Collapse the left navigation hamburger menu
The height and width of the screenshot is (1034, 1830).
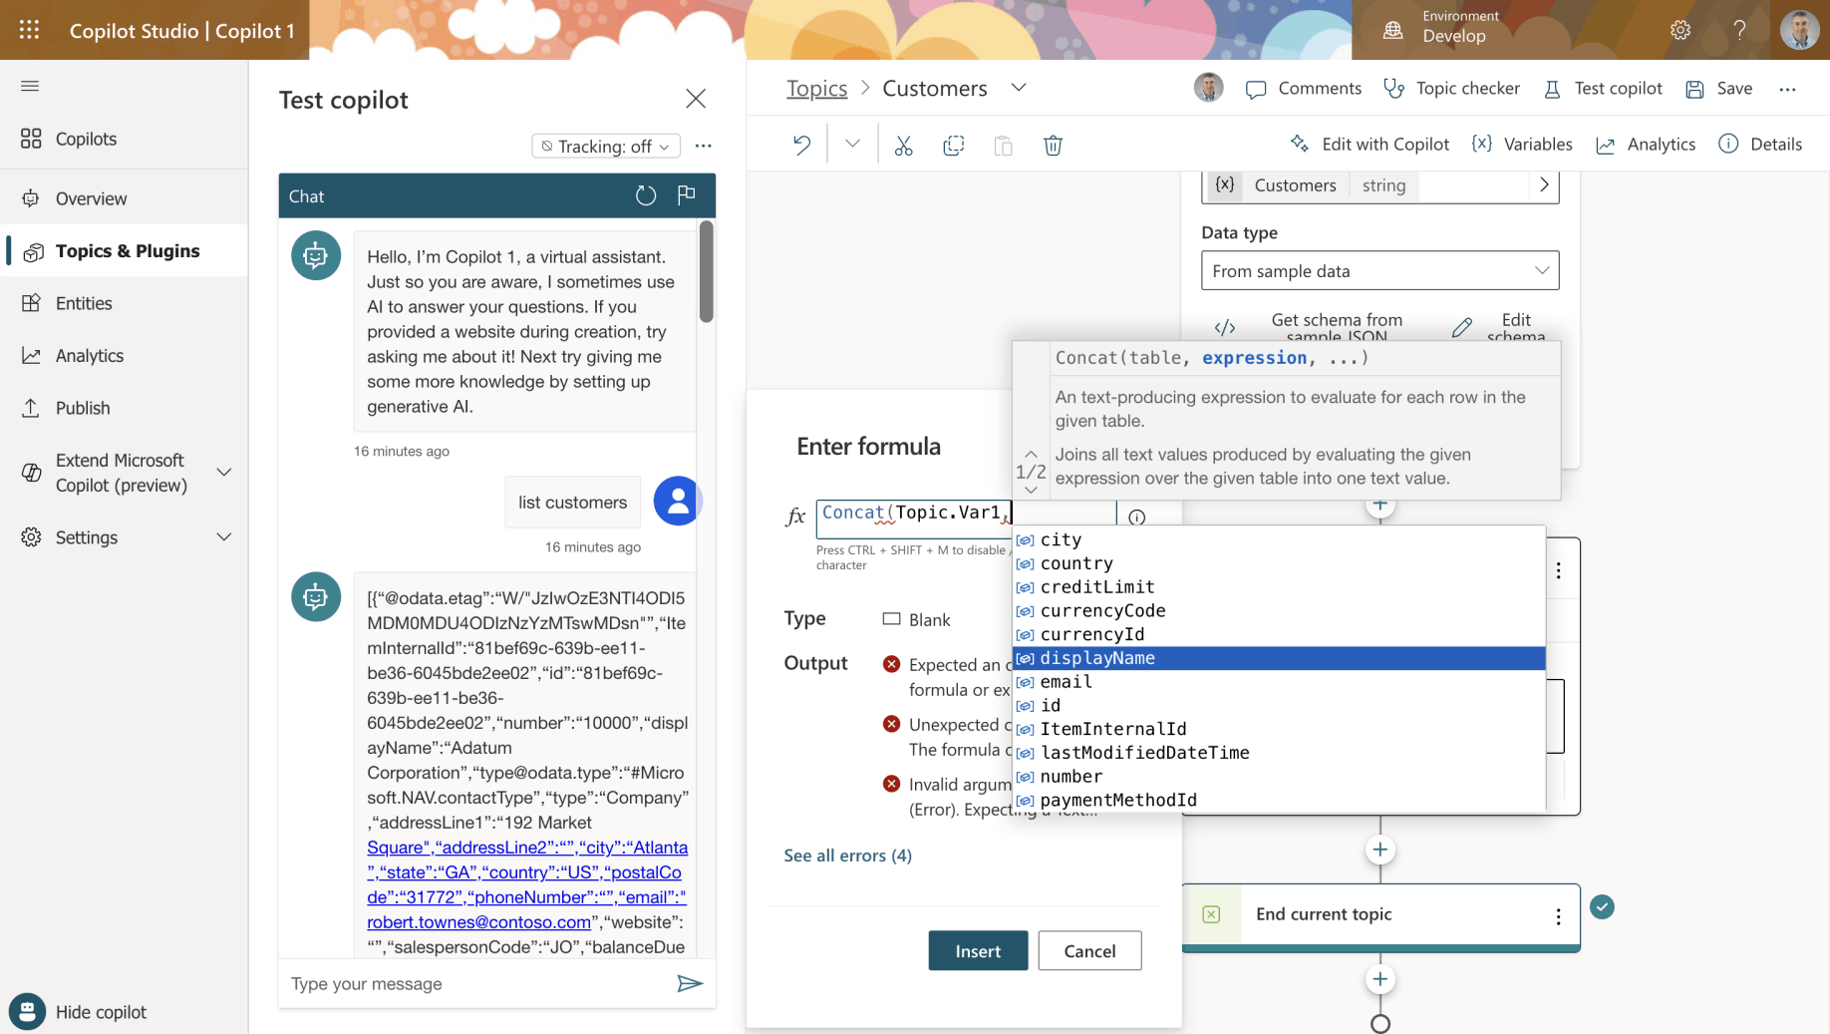pyautogui.click(x=30, y=86)
